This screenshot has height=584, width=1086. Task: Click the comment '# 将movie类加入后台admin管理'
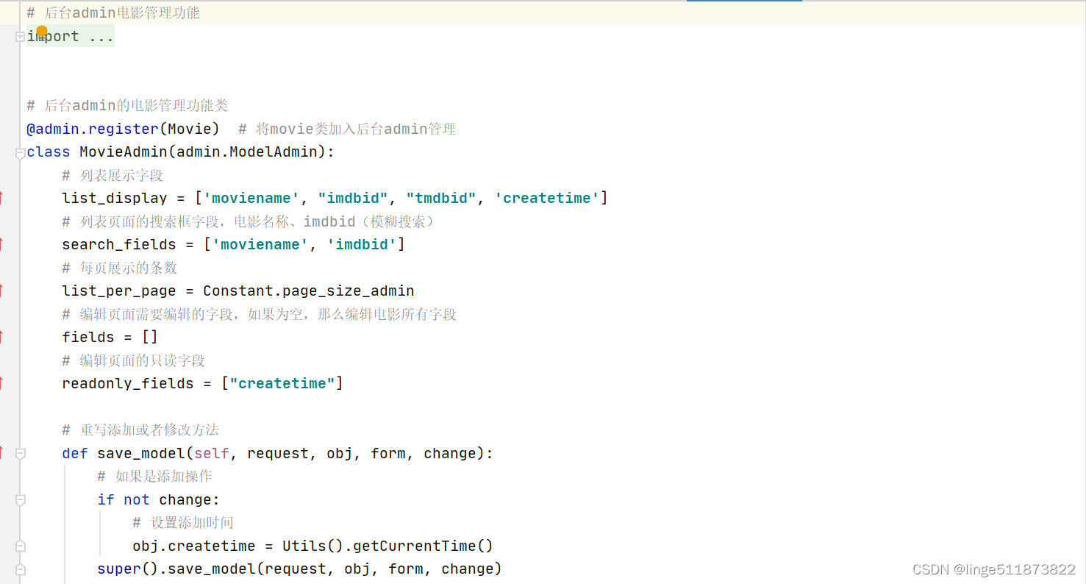point(347,129)
